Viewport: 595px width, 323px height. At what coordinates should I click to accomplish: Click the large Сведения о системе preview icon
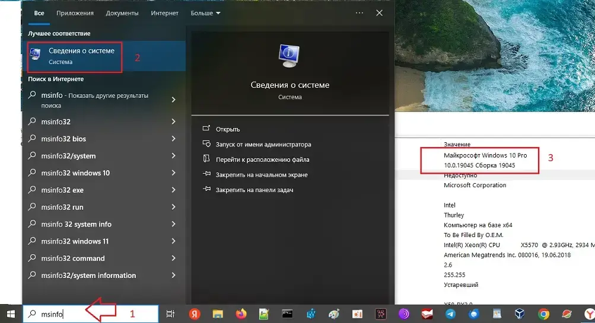(289, 55)
